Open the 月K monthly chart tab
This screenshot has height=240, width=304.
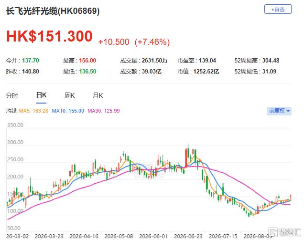pyautogui.click(x=98, y=95)
